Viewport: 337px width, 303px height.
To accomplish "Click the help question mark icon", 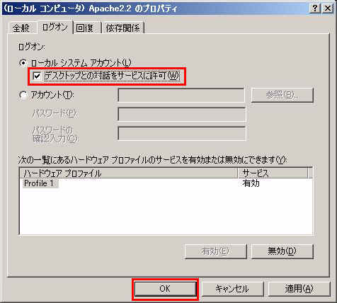I will [314, 8].
